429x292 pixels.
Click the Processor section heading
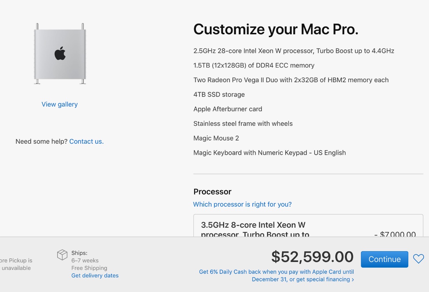click(212, 192)
